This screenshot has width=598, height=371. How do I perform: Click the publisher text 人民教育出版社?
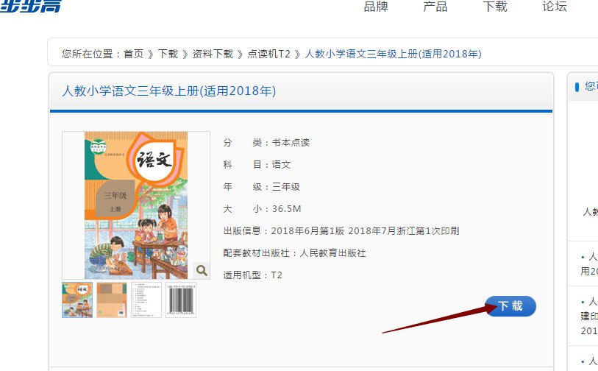333,253
